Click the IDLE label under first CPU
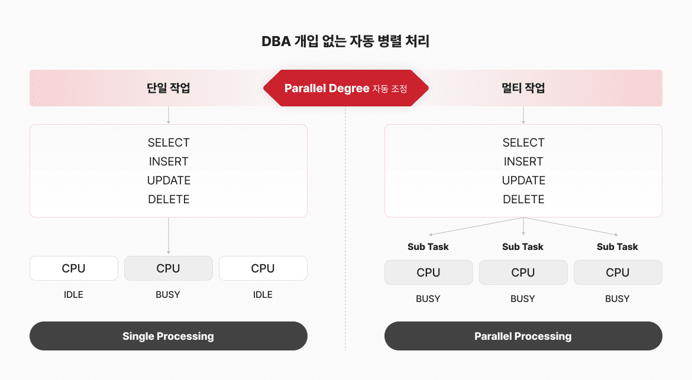The height and width of the screenshot is (380, 692). point(73,294)
